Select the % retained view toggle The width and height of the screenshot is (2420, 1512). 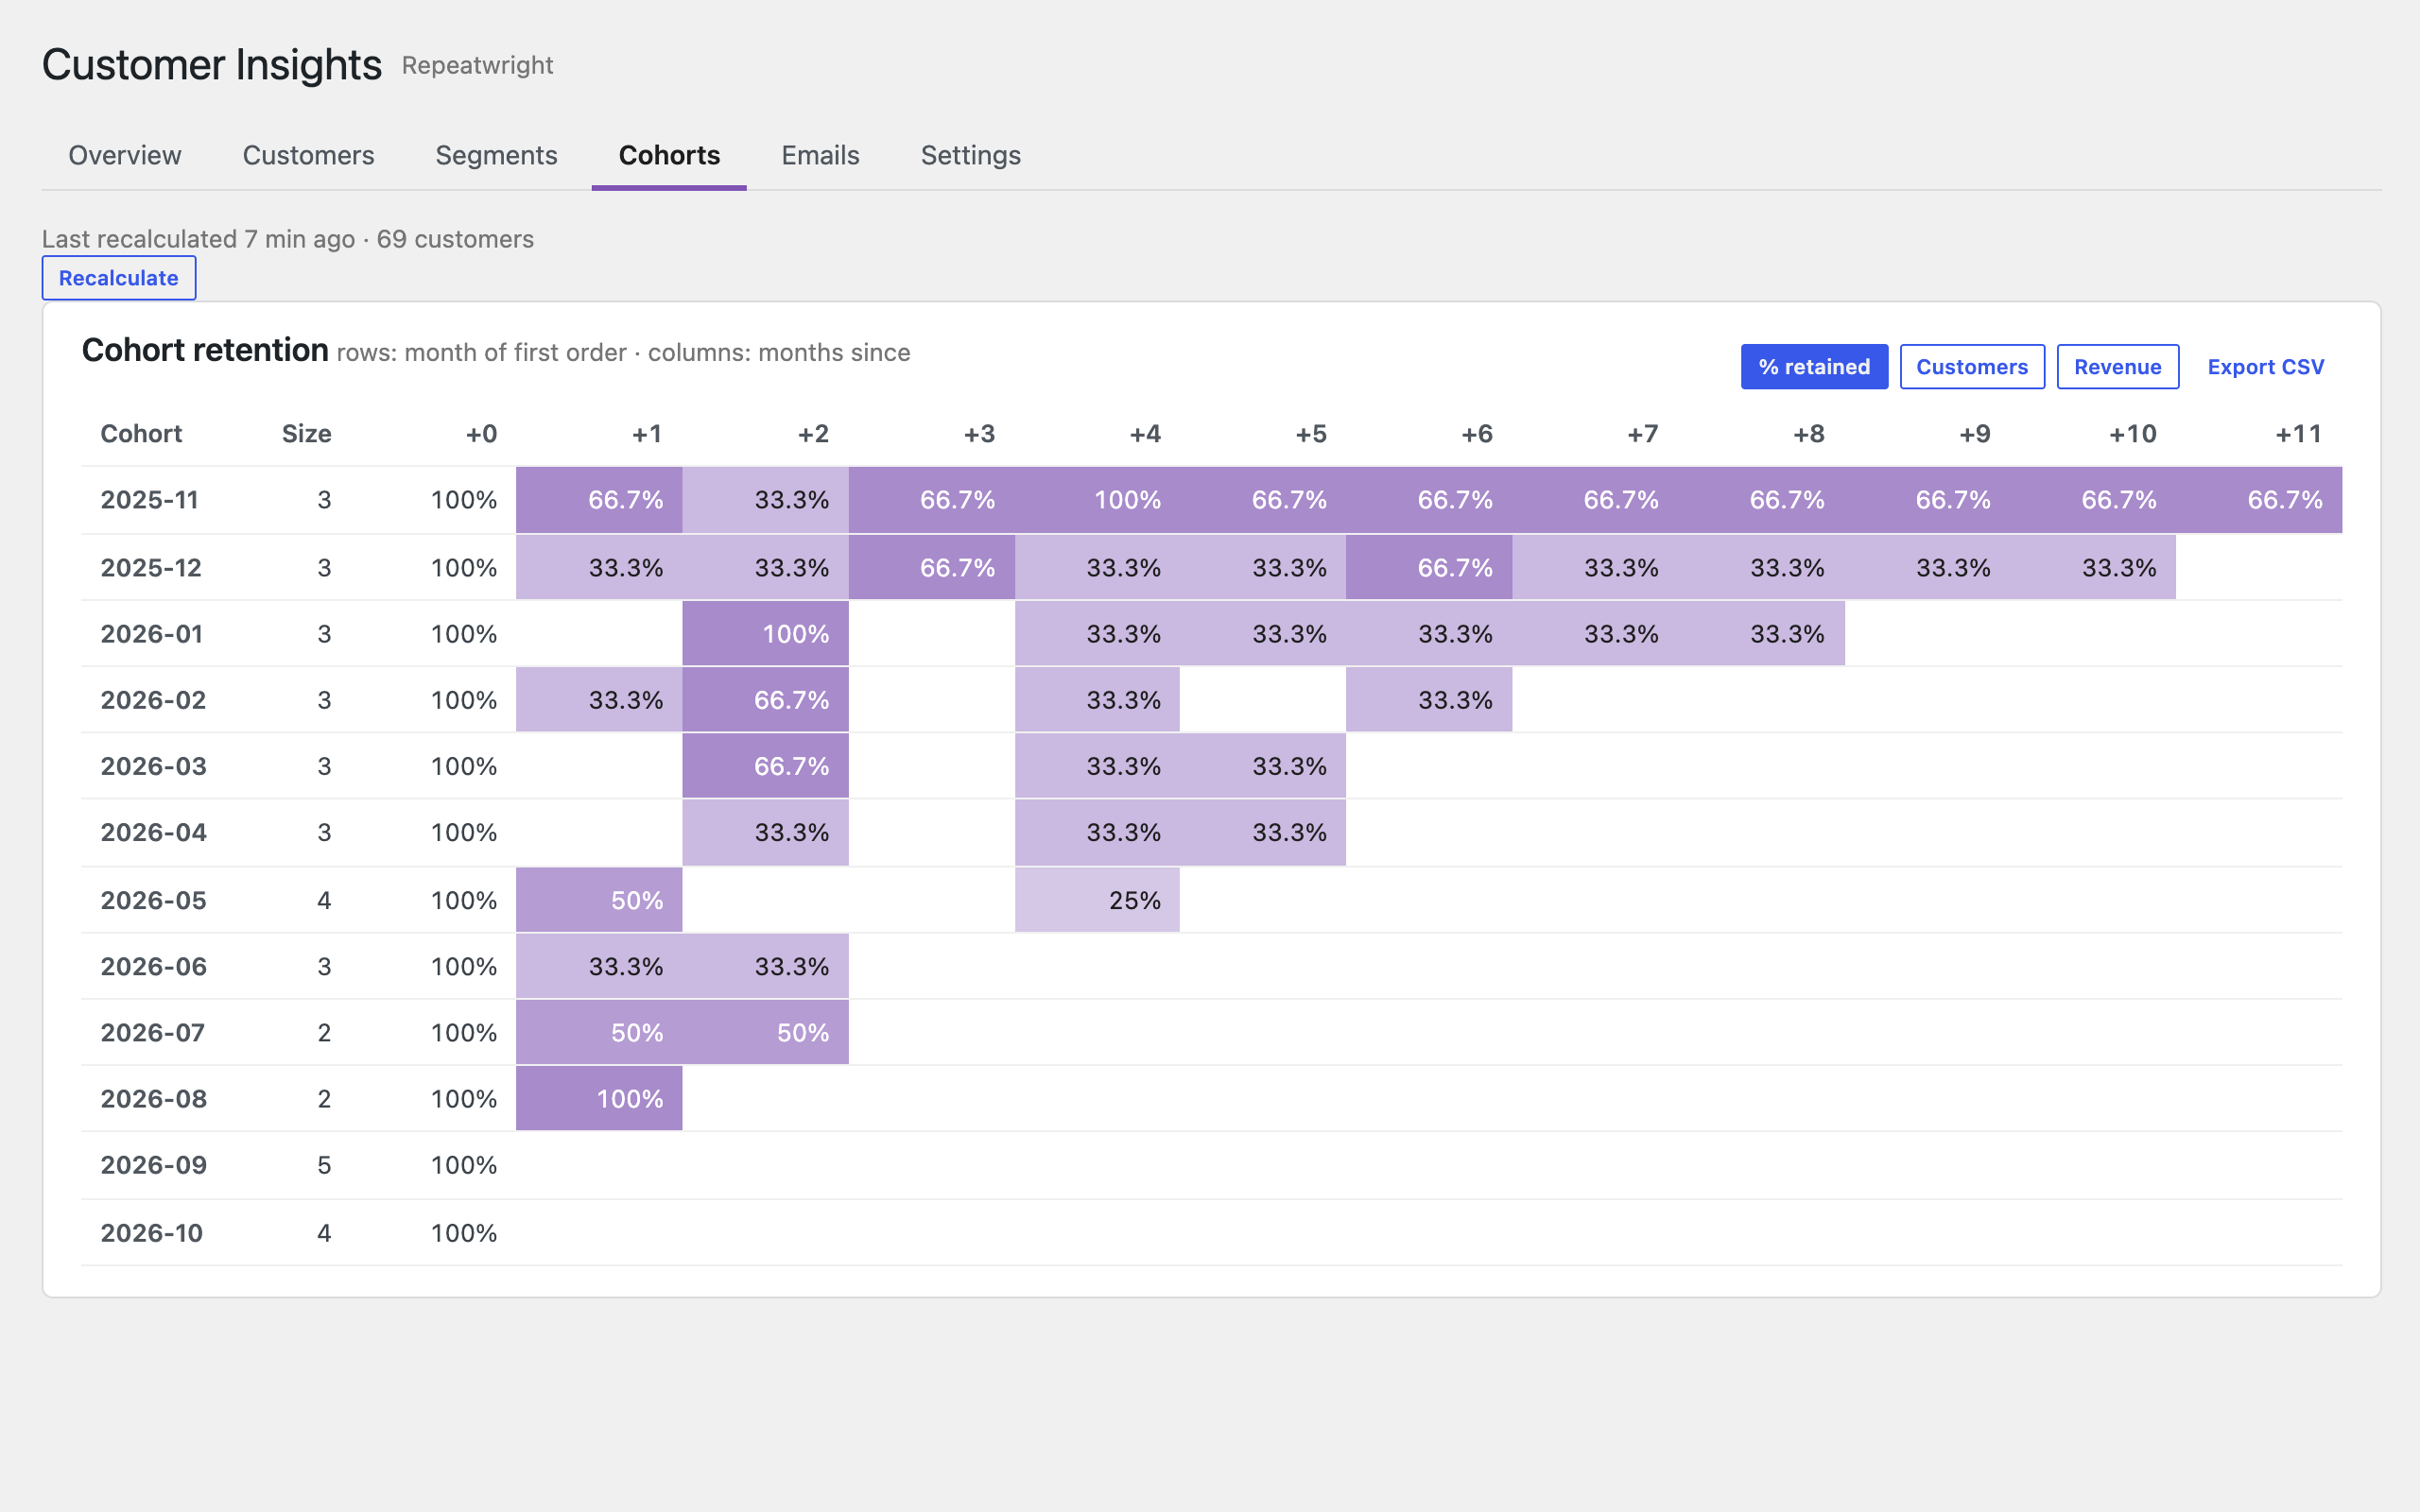[x=1814, y=367]
